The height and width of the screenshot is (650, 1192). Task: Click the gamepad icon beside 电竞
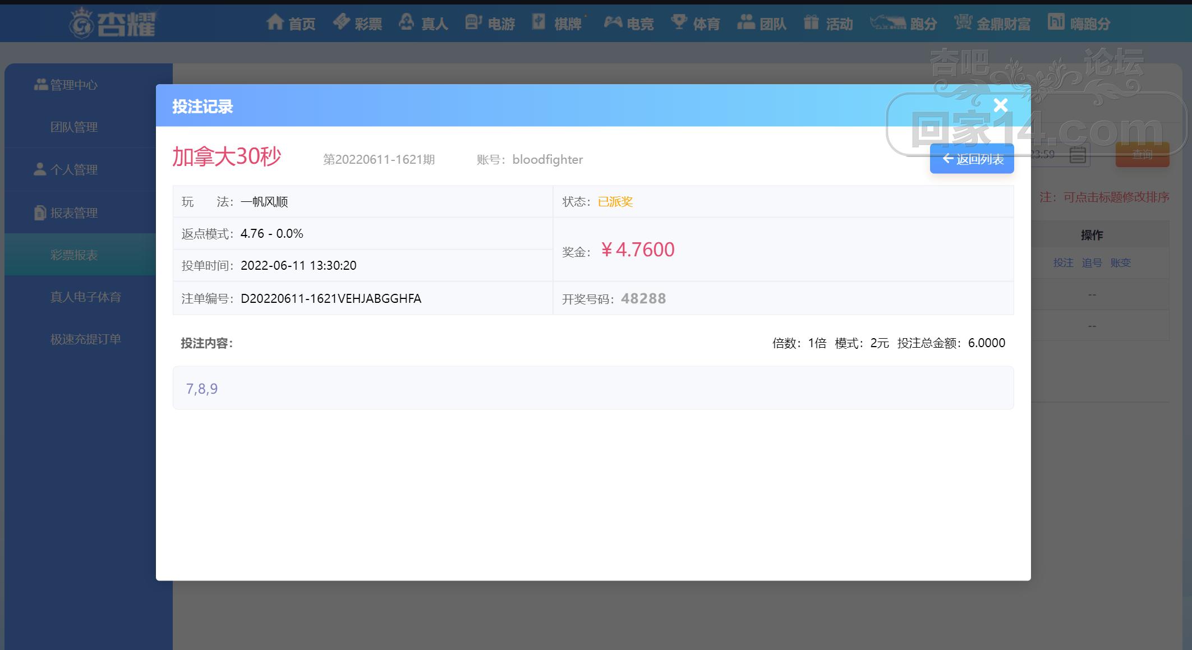click(613, 22)
